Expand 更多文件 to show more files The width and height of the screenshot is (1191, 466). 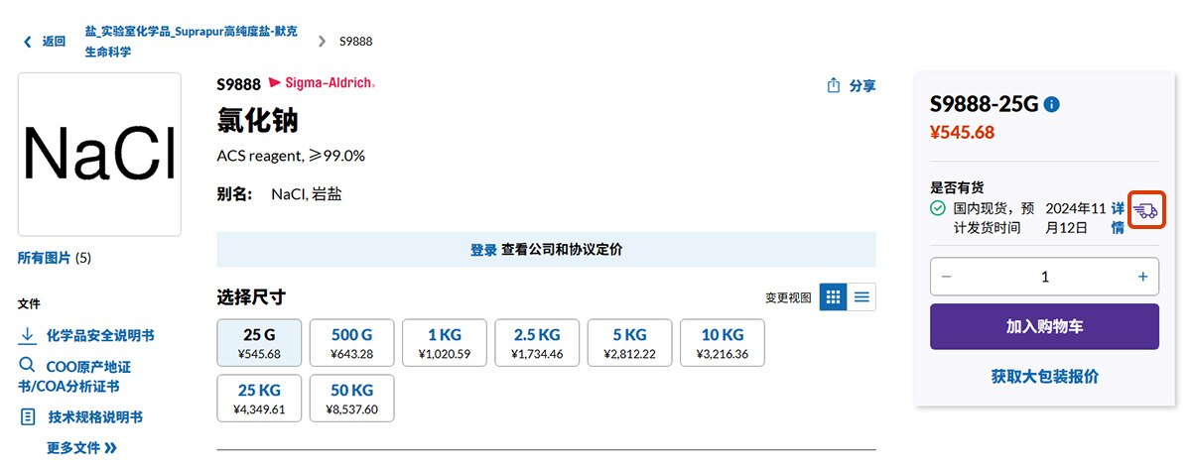pos(81,448)
